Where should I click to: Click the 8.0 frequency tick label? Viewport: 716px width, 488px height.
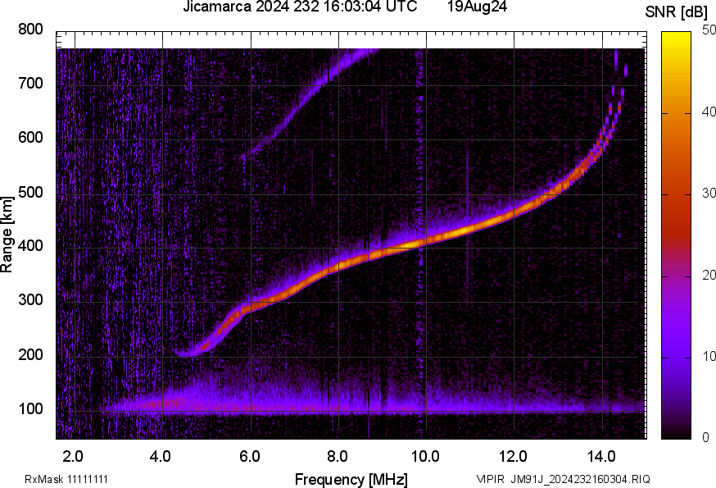pos(337,457)
